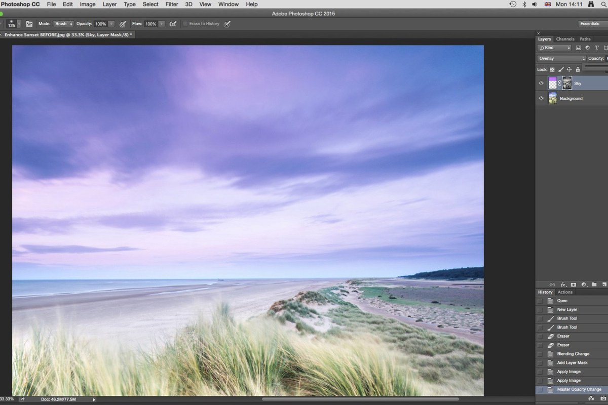Select the Sky layer mask thumbnail
The width and height of the screenshot is (608, 405).
click(x=567, y=83)
